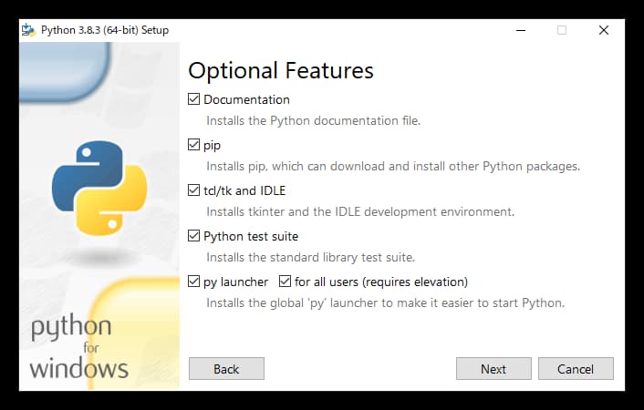644x410 pixels.
Task: Click the pip download packages description
Action: pos(393,166)
